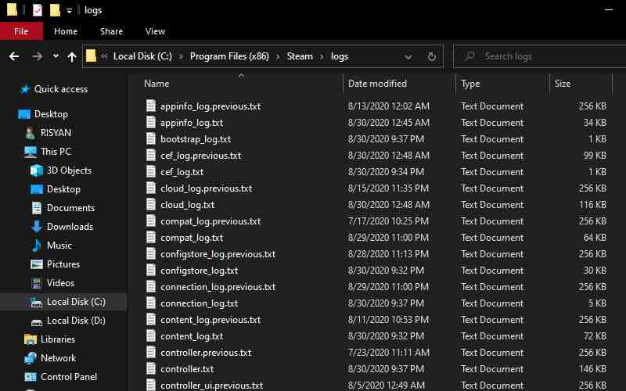Viewport: 626px width, 391px height.
Task: Click the Downloads arrow icon
Action: (x=37, y=227)
